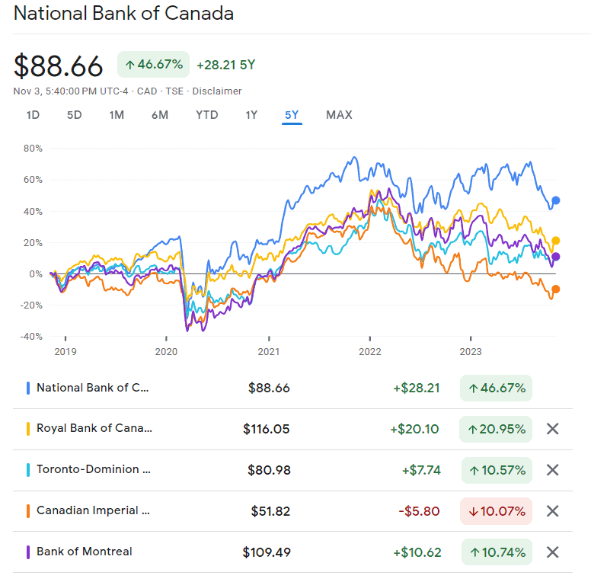
Task: Open Royal Bank of Canada row
Action: (x=94, y=429)
